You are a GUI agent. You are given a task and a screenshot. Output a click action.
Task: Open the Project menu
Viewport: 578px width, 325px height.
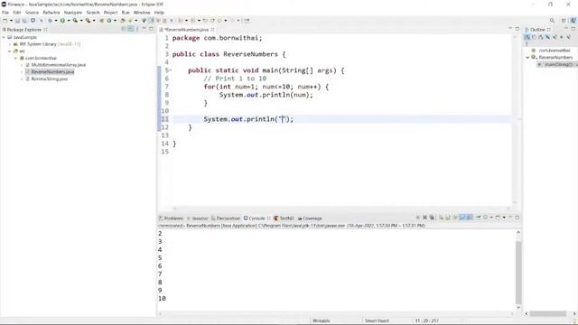(x=110, y=13)
